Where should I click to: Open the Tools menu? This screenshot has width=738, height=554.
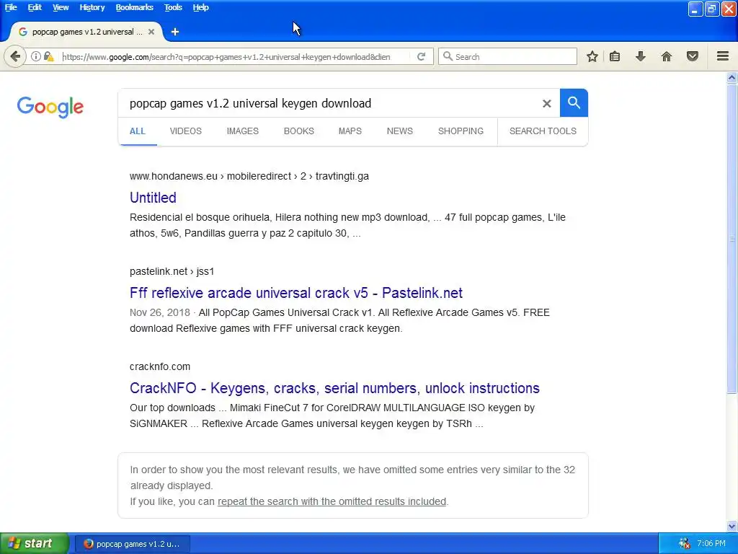[x=173, y=7]
